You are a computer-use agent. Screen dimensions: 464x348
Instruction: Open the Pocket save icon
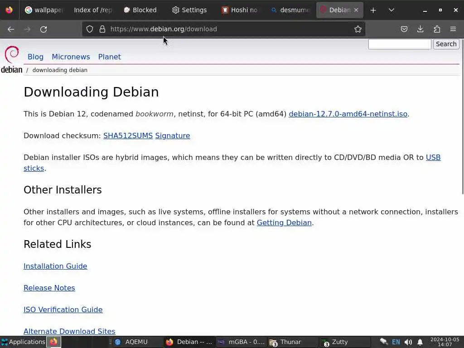click(404, 29)
